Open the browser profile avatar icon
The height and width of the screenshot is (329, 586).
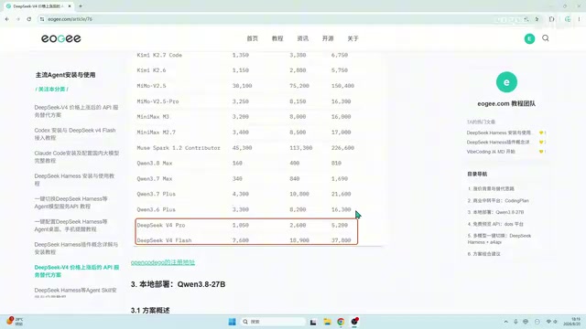click(568, 19)
